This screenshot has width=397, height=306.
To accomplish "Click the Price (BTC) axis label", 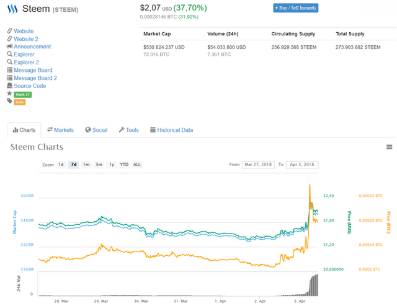I will pyautogui.click(x=389, y=222).
